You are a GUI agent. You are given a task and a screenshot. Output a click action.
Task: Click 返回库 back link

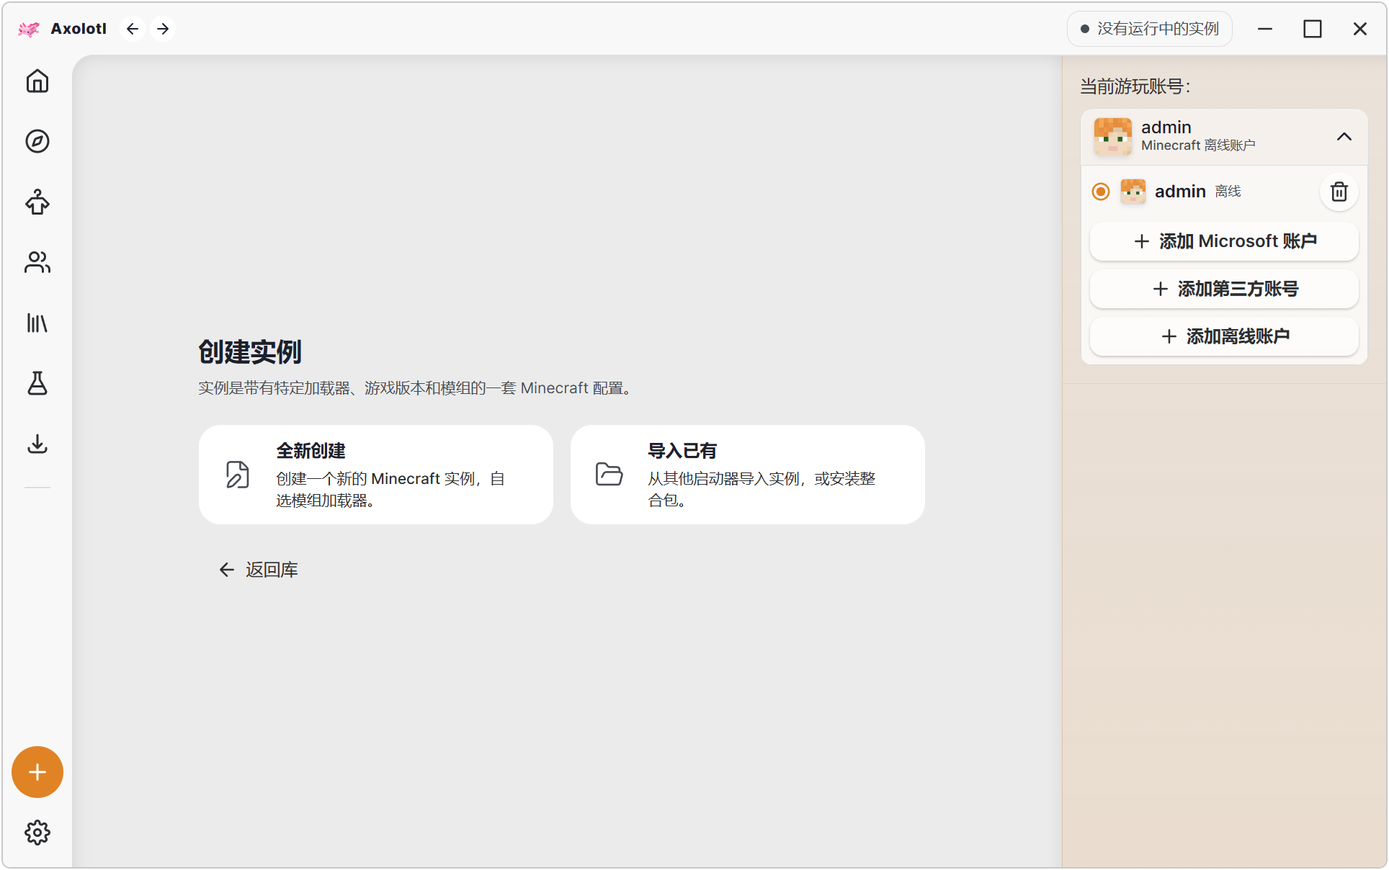258,570
